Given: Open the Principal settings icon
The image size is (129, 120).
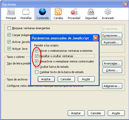Looking at the screenshot, I should [x=11, y=12].
